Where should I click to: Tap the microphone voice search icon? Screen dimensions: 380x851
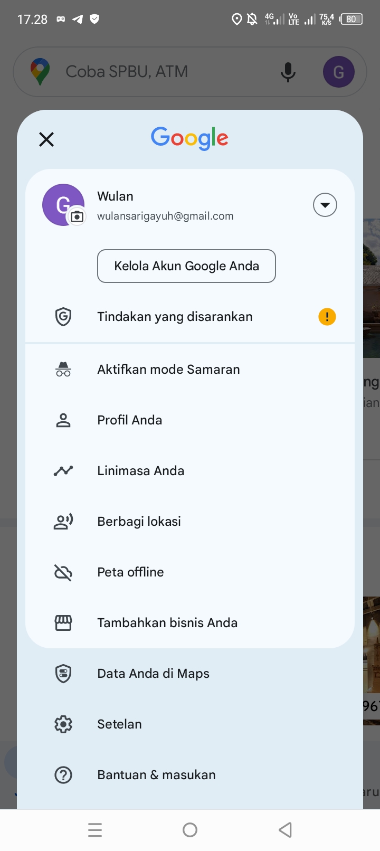click(x=288, y=72)
